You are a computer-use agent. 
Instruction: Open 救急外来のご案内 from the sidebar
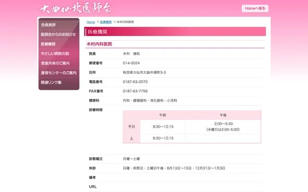pos(55,63)
